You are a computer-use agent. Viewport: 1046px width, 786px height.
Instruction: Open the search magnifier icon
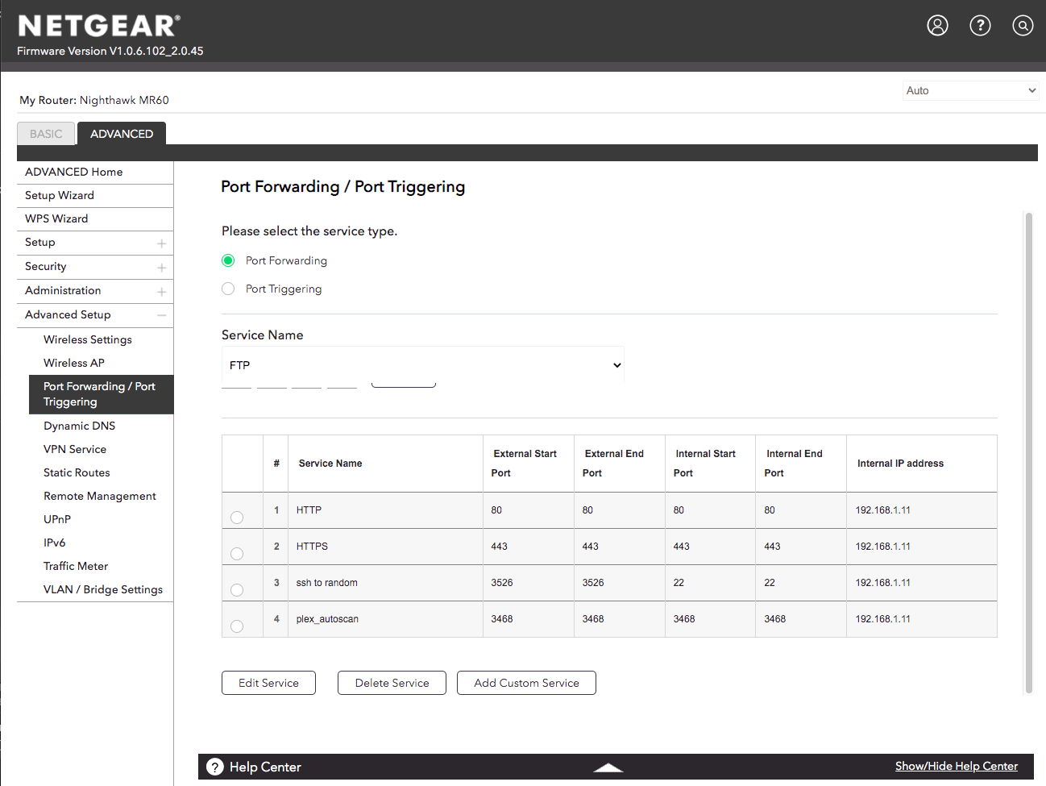click(x=1023, y=26)
